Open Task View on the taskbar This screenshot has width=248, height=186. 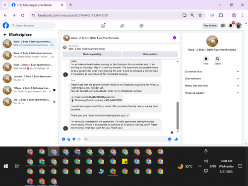17,166
